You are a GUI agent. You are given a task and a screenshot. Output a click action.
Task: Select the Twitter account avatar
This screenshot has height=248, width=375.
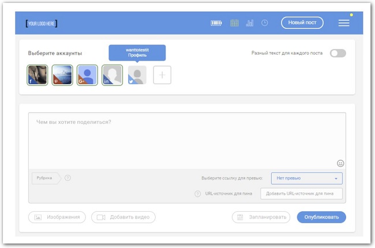[137, 75]
